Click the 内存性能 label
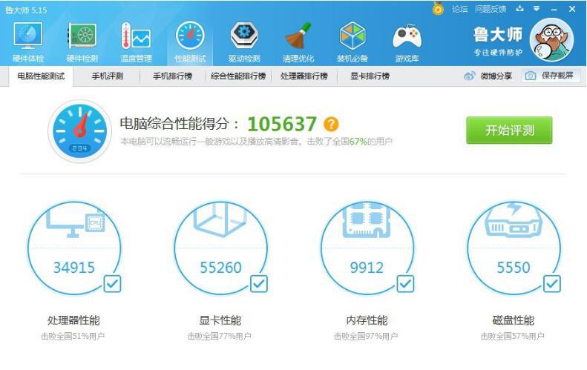Screen dimensions: 587x370 coord(367,320)
